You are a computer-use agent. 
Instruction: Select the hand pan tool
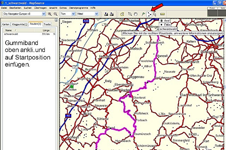pos(136,14)
